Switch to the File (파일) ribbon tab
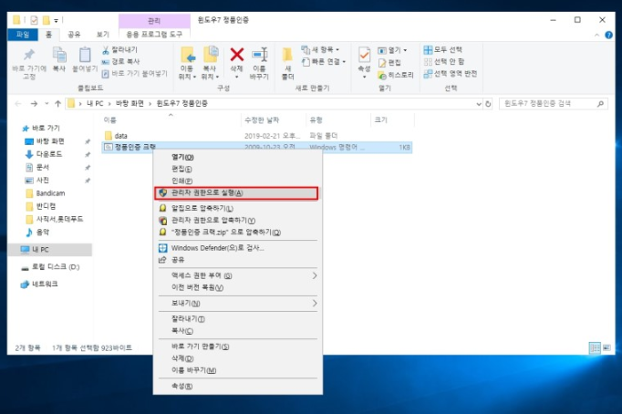This screenshot has width=622, height=414. coord(23,35)
